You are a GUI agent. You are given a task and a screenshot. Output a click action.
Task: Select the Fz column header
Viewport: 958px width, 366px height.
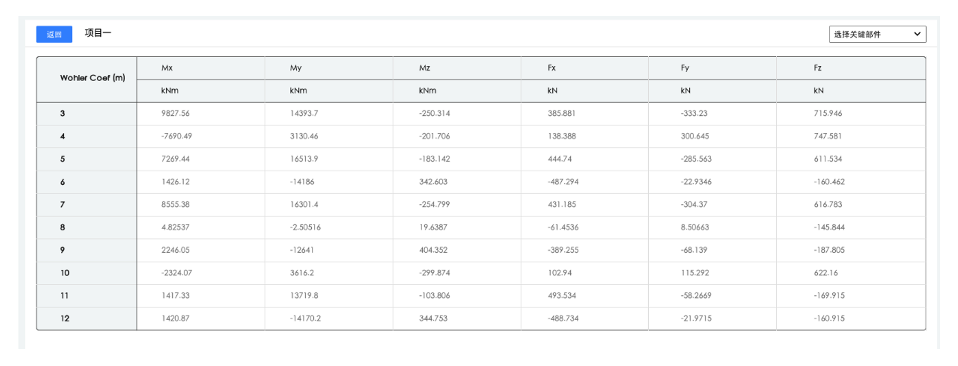[x=817, y=68]
